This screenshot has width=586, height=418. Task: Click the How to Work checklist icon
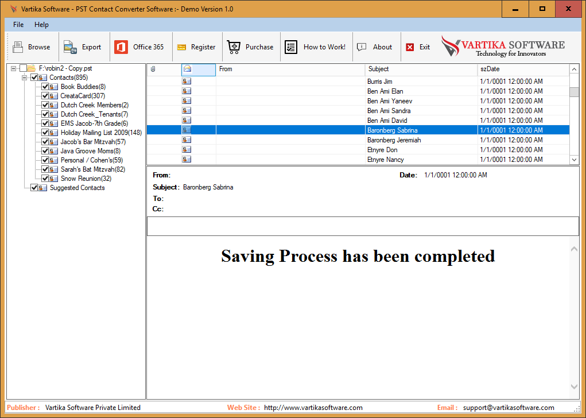pos(291,47)
